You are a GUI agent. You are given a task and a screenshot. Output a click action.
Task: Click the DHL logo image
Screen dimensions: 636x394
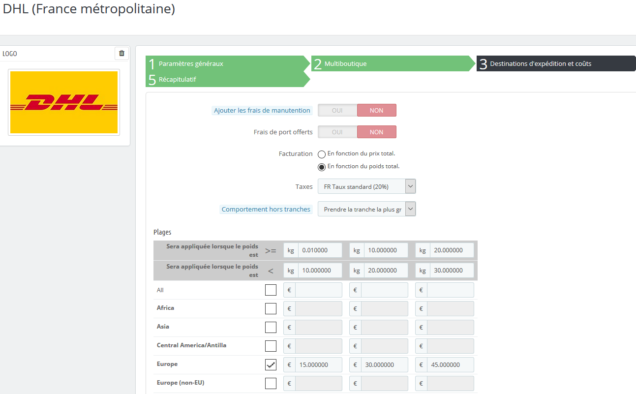pos(64,102)
